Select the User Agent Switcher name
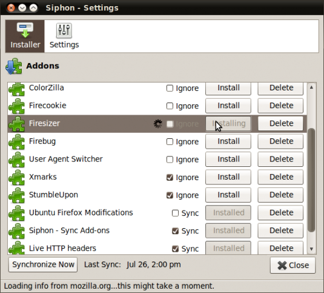 66,159
